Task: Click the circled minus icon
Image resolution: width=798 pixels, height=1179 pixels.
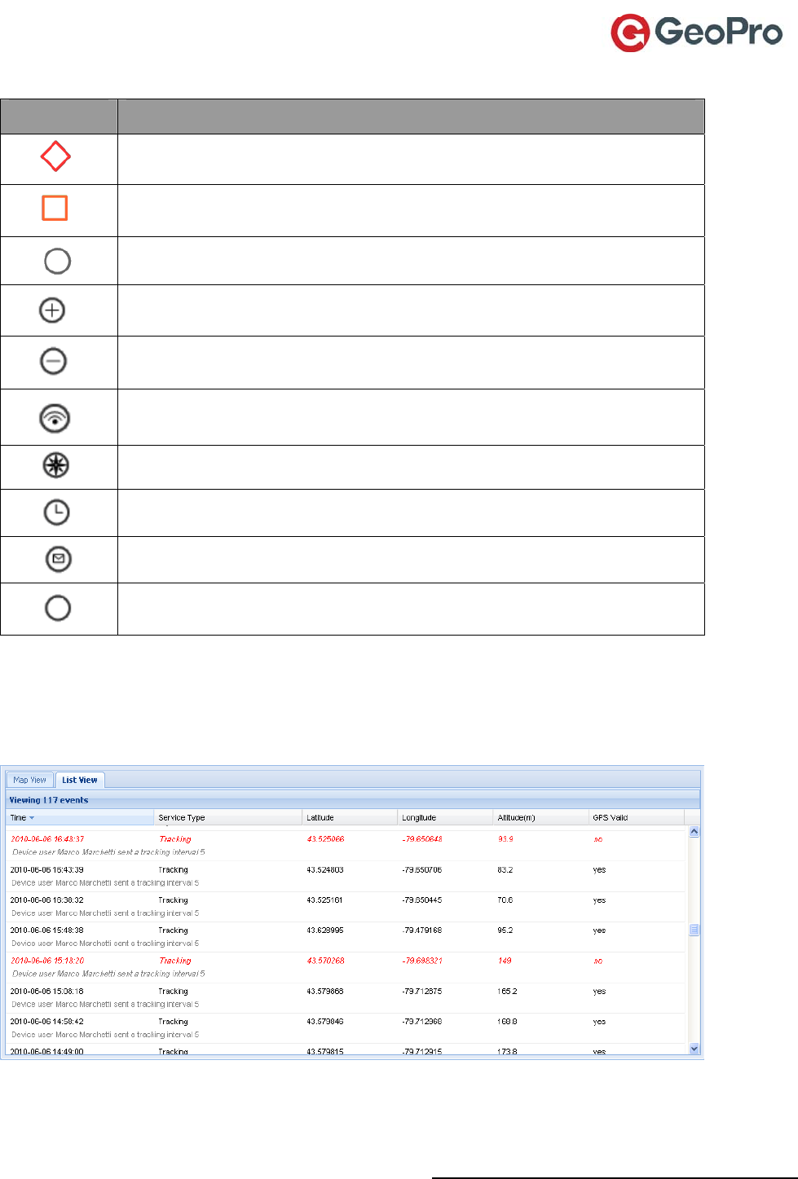Action: [53, 361]
